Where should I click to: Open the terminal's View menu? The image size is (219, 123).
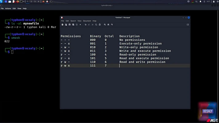19,9
